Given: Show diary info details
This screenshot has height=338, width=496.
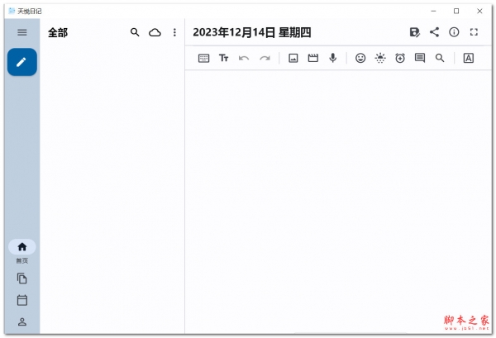Looking at the screenshot, I should (x=454, y=32).
